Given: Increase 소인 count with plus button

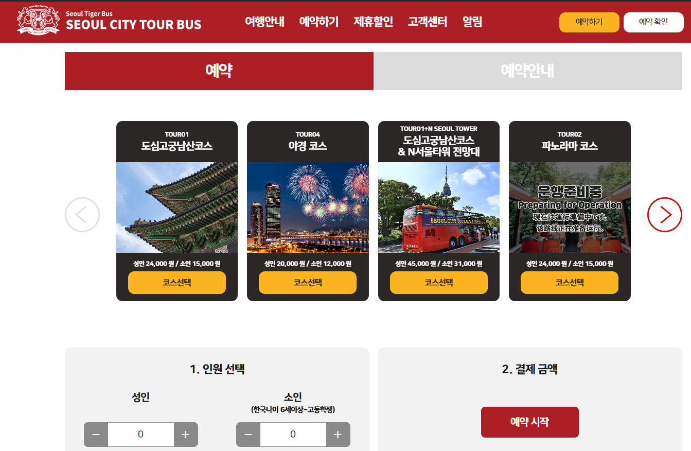Looking at the screenshot, I should pos(338,435).
